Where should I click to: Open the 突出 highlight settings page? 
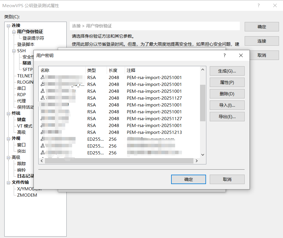click(x=21, y=151)
